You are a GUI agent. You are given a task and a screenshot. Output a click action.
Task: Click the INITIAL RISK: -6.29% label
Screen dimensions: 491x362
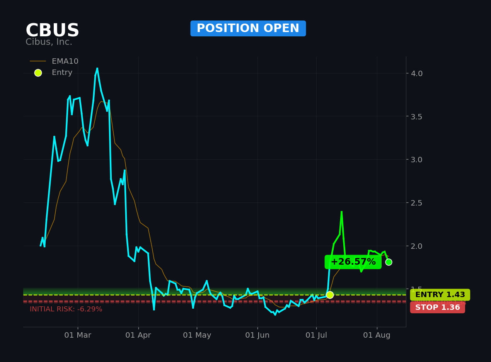pyautogui.click(x=66, y=309)
